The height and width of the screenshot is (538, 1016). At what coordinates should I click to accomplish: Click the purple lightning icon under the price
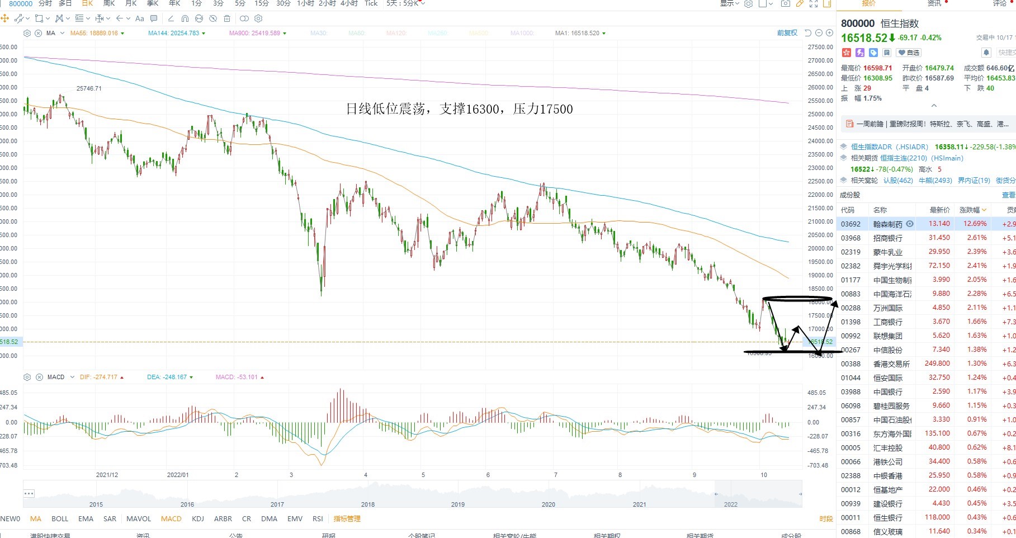coord(860,53)
